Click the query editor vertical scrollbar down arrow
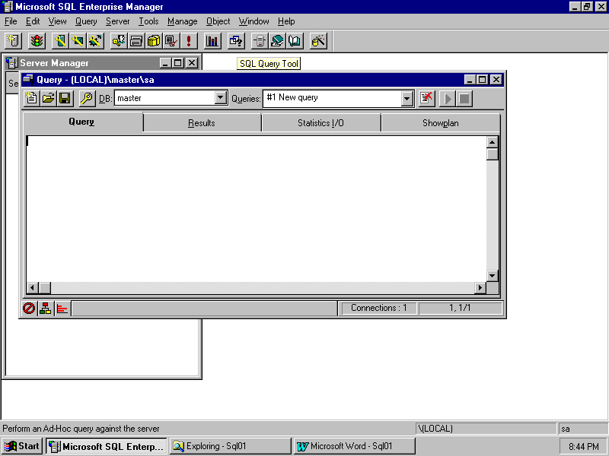This screenshot has width=609, height=456. [492, 275]
